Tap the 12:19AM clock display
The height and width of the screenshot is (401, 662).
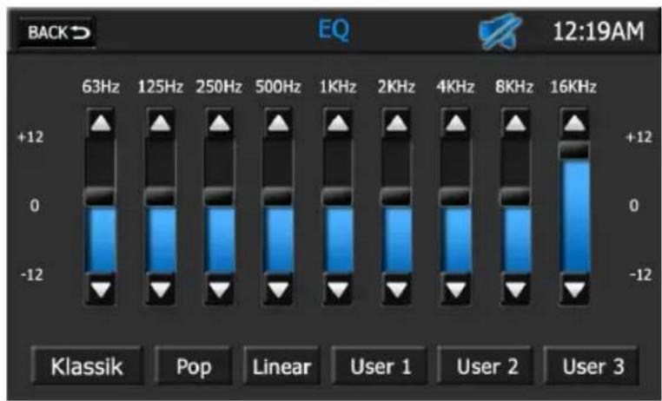[x=599, y=31]
